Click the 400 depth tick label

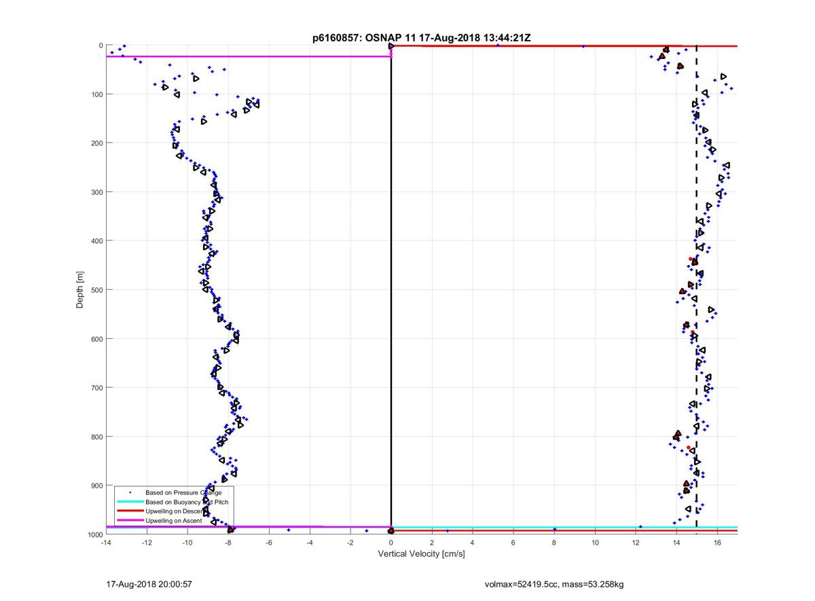(96, 240)
